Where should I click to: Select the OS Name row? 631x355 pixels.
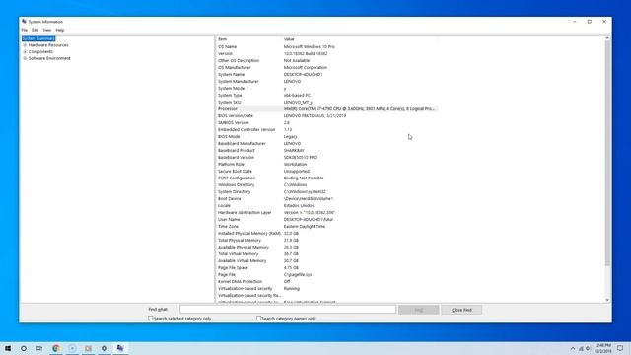point(326,46)
